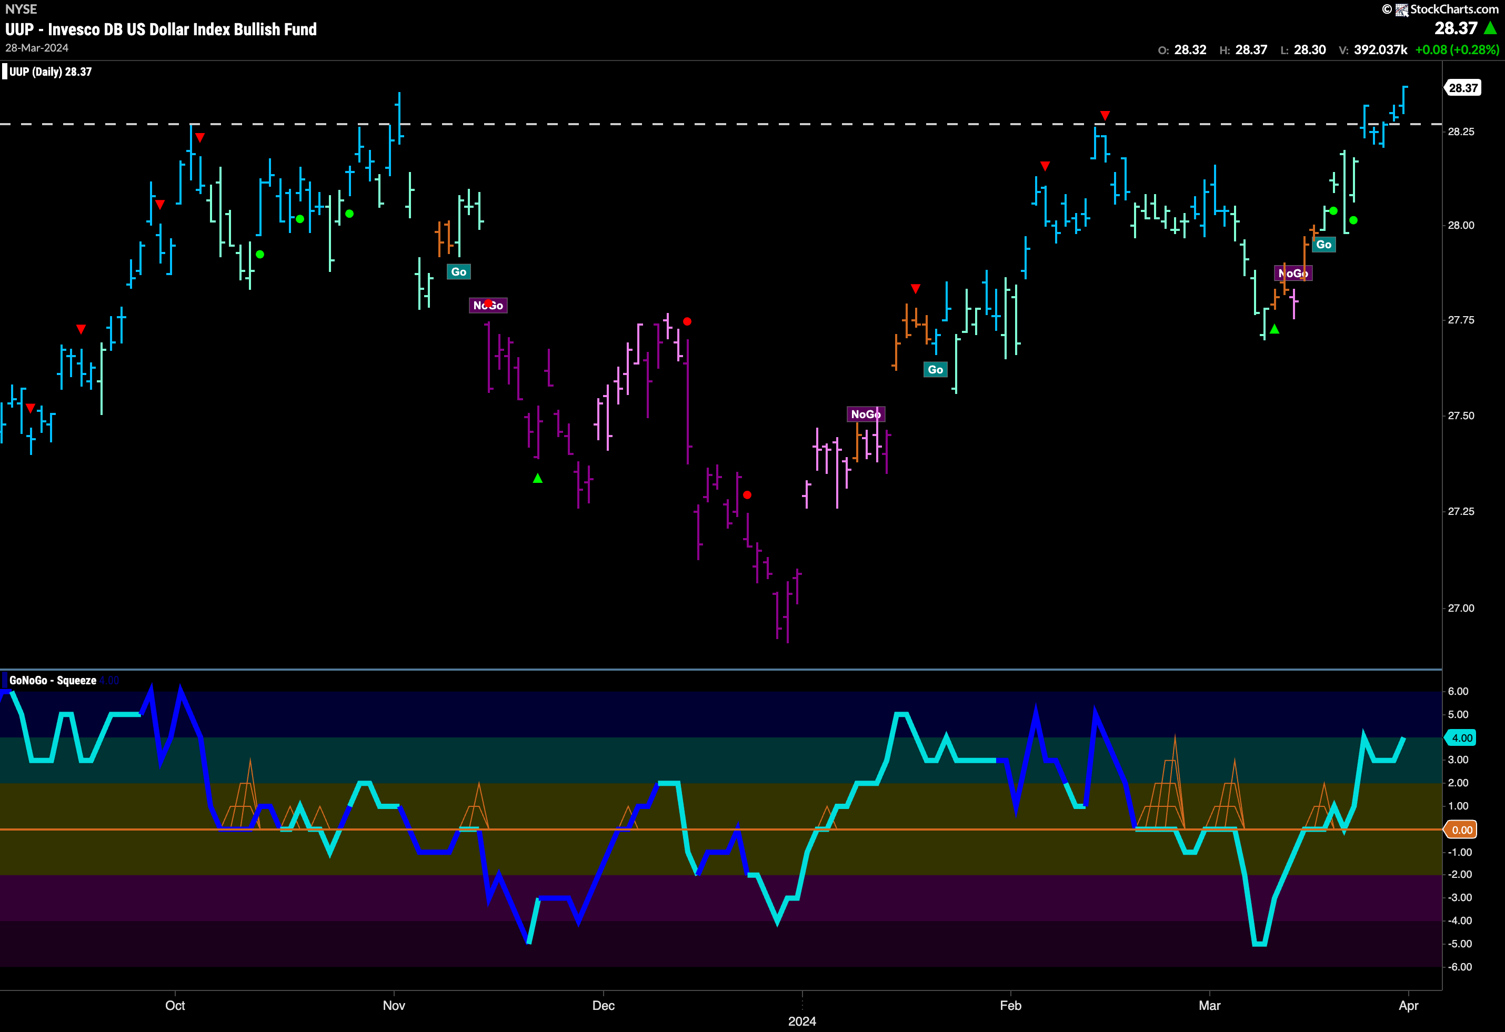Viewport: 1505px width, 1032px height.
Task: Click the green dot in late October near 28.00
Action: 349,214
